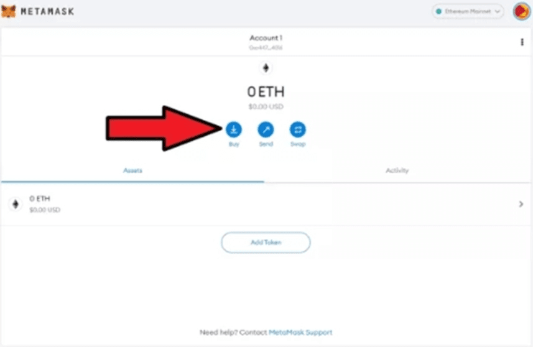The width and height of the screenshot is (533, 347).
Task: Click the 0 ETH main balance
Action: tap(266, 92)
